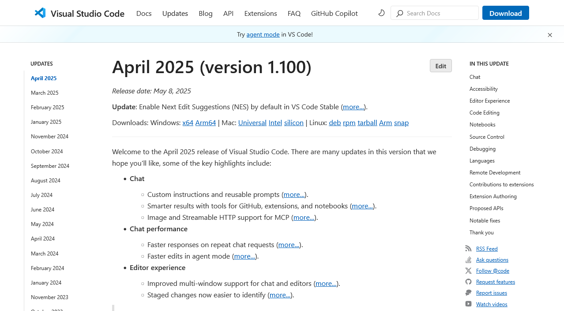Image resolution: width=564 pixels, height=311 pixels.
Task: Click the Report issues comment icon
Action: [468, 293]
